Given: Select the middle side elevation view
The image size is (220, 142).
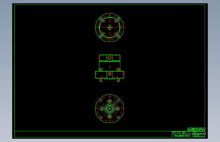Looking at the screenshot, I should coord(110,68).
